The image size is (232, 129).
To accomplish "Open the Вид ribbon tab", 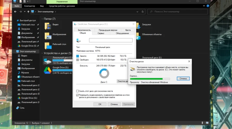I will click(42, 6).
